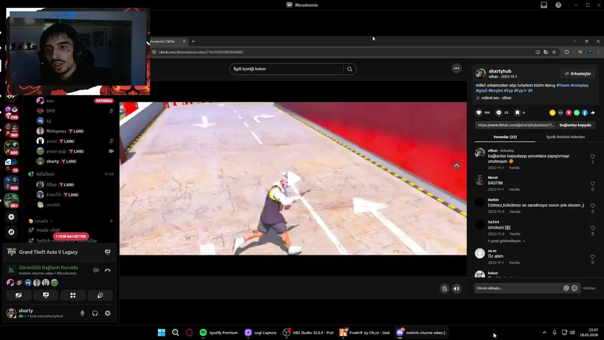Share video via WhatsApp icon
The width and height of the screenshot is (604, 340).
pyautogui.click(x=577, y=113)
